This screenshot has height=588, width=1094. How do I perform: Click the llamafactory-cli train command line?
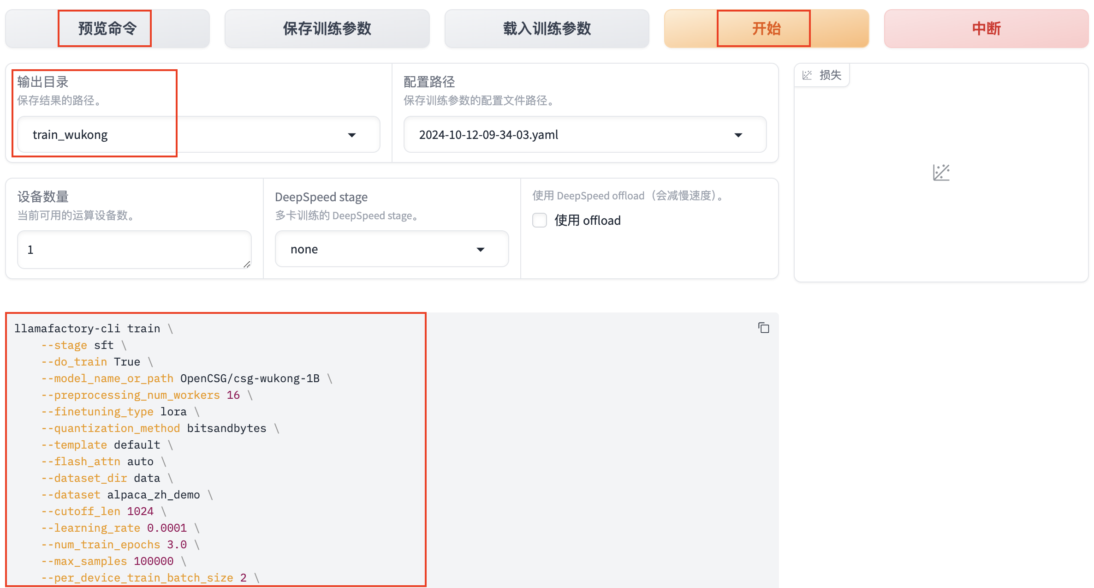point(88,329)
